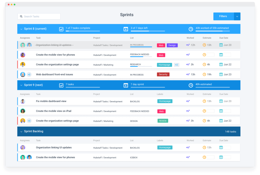Collapse the Sprint Backlog section
The image size is (260, 175).
21,131
